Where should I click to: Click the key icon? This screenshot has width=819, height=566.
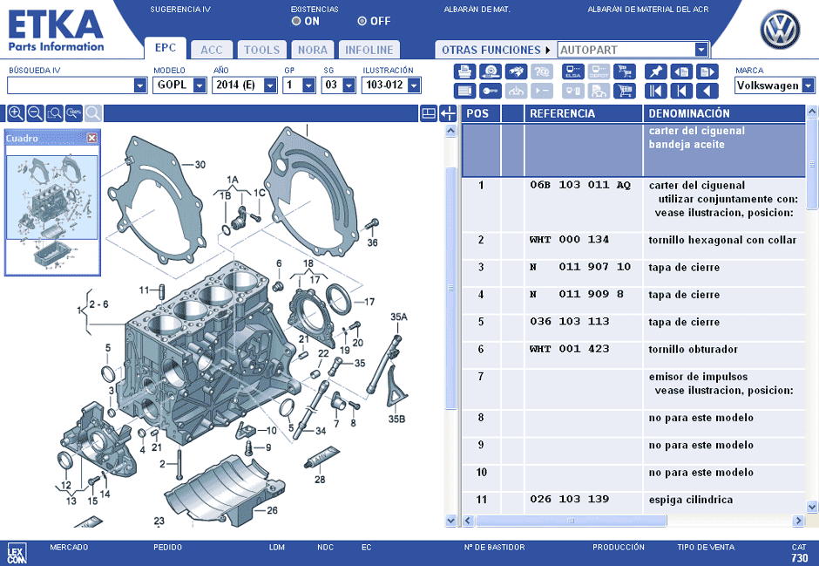(490, 91)
